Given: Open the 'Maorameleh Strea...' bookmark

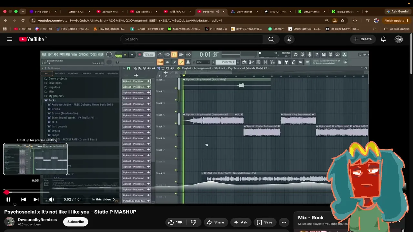Looking at the screenshot, I should pos(184,29).
